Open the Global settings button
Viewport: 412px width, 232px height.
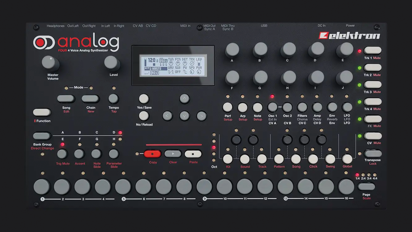[x=347, y=159]
